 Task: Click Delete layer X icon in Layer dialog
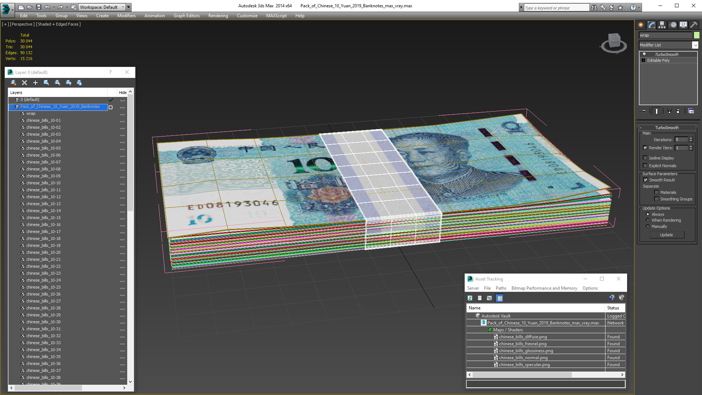point(24,83)
